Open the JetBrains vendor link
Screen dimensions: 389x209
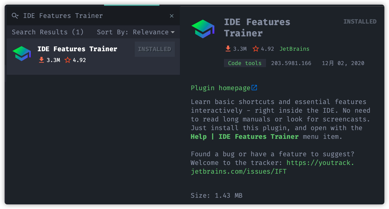(x=294, y=49)
